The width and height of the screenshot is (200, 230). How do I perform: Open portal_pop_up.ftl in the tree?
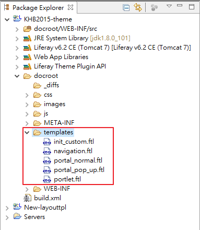coord(79,170)
